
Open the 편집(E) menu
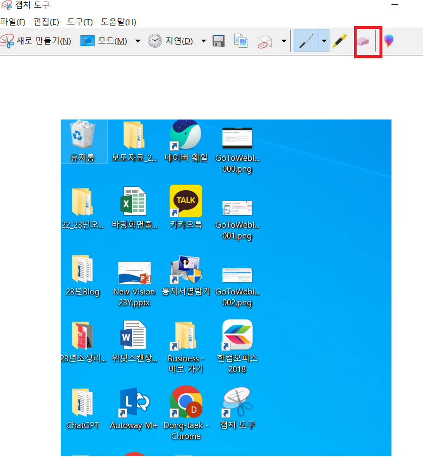46,22
